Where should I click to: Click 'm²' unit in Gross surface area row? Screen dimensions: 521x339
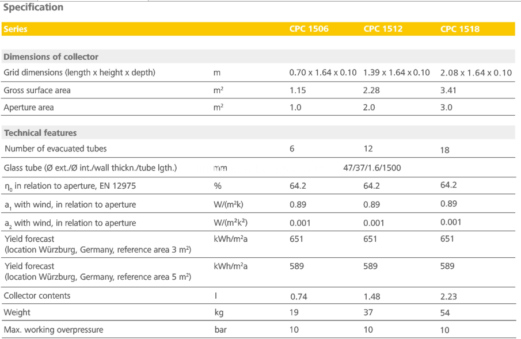click(218, 90)
